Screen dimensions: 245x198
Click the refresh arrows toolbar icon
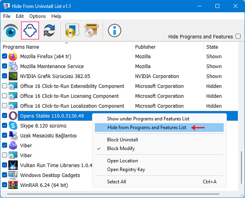coord(49,30)
